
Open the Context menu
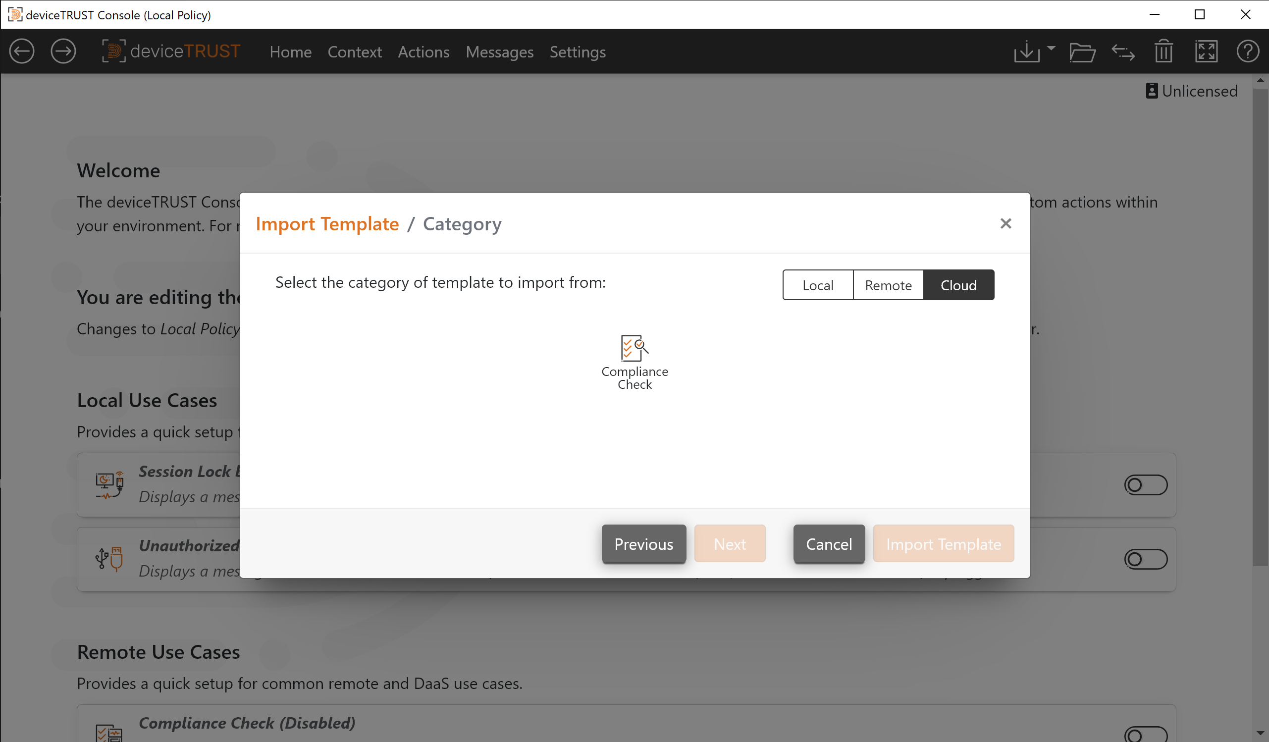[x=355, y=52]
